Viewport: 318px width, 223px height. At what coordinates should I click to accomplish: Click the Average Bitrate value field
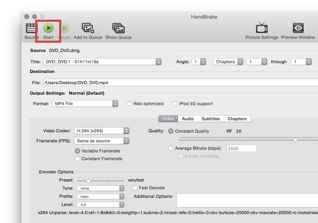tap(242, 149)
